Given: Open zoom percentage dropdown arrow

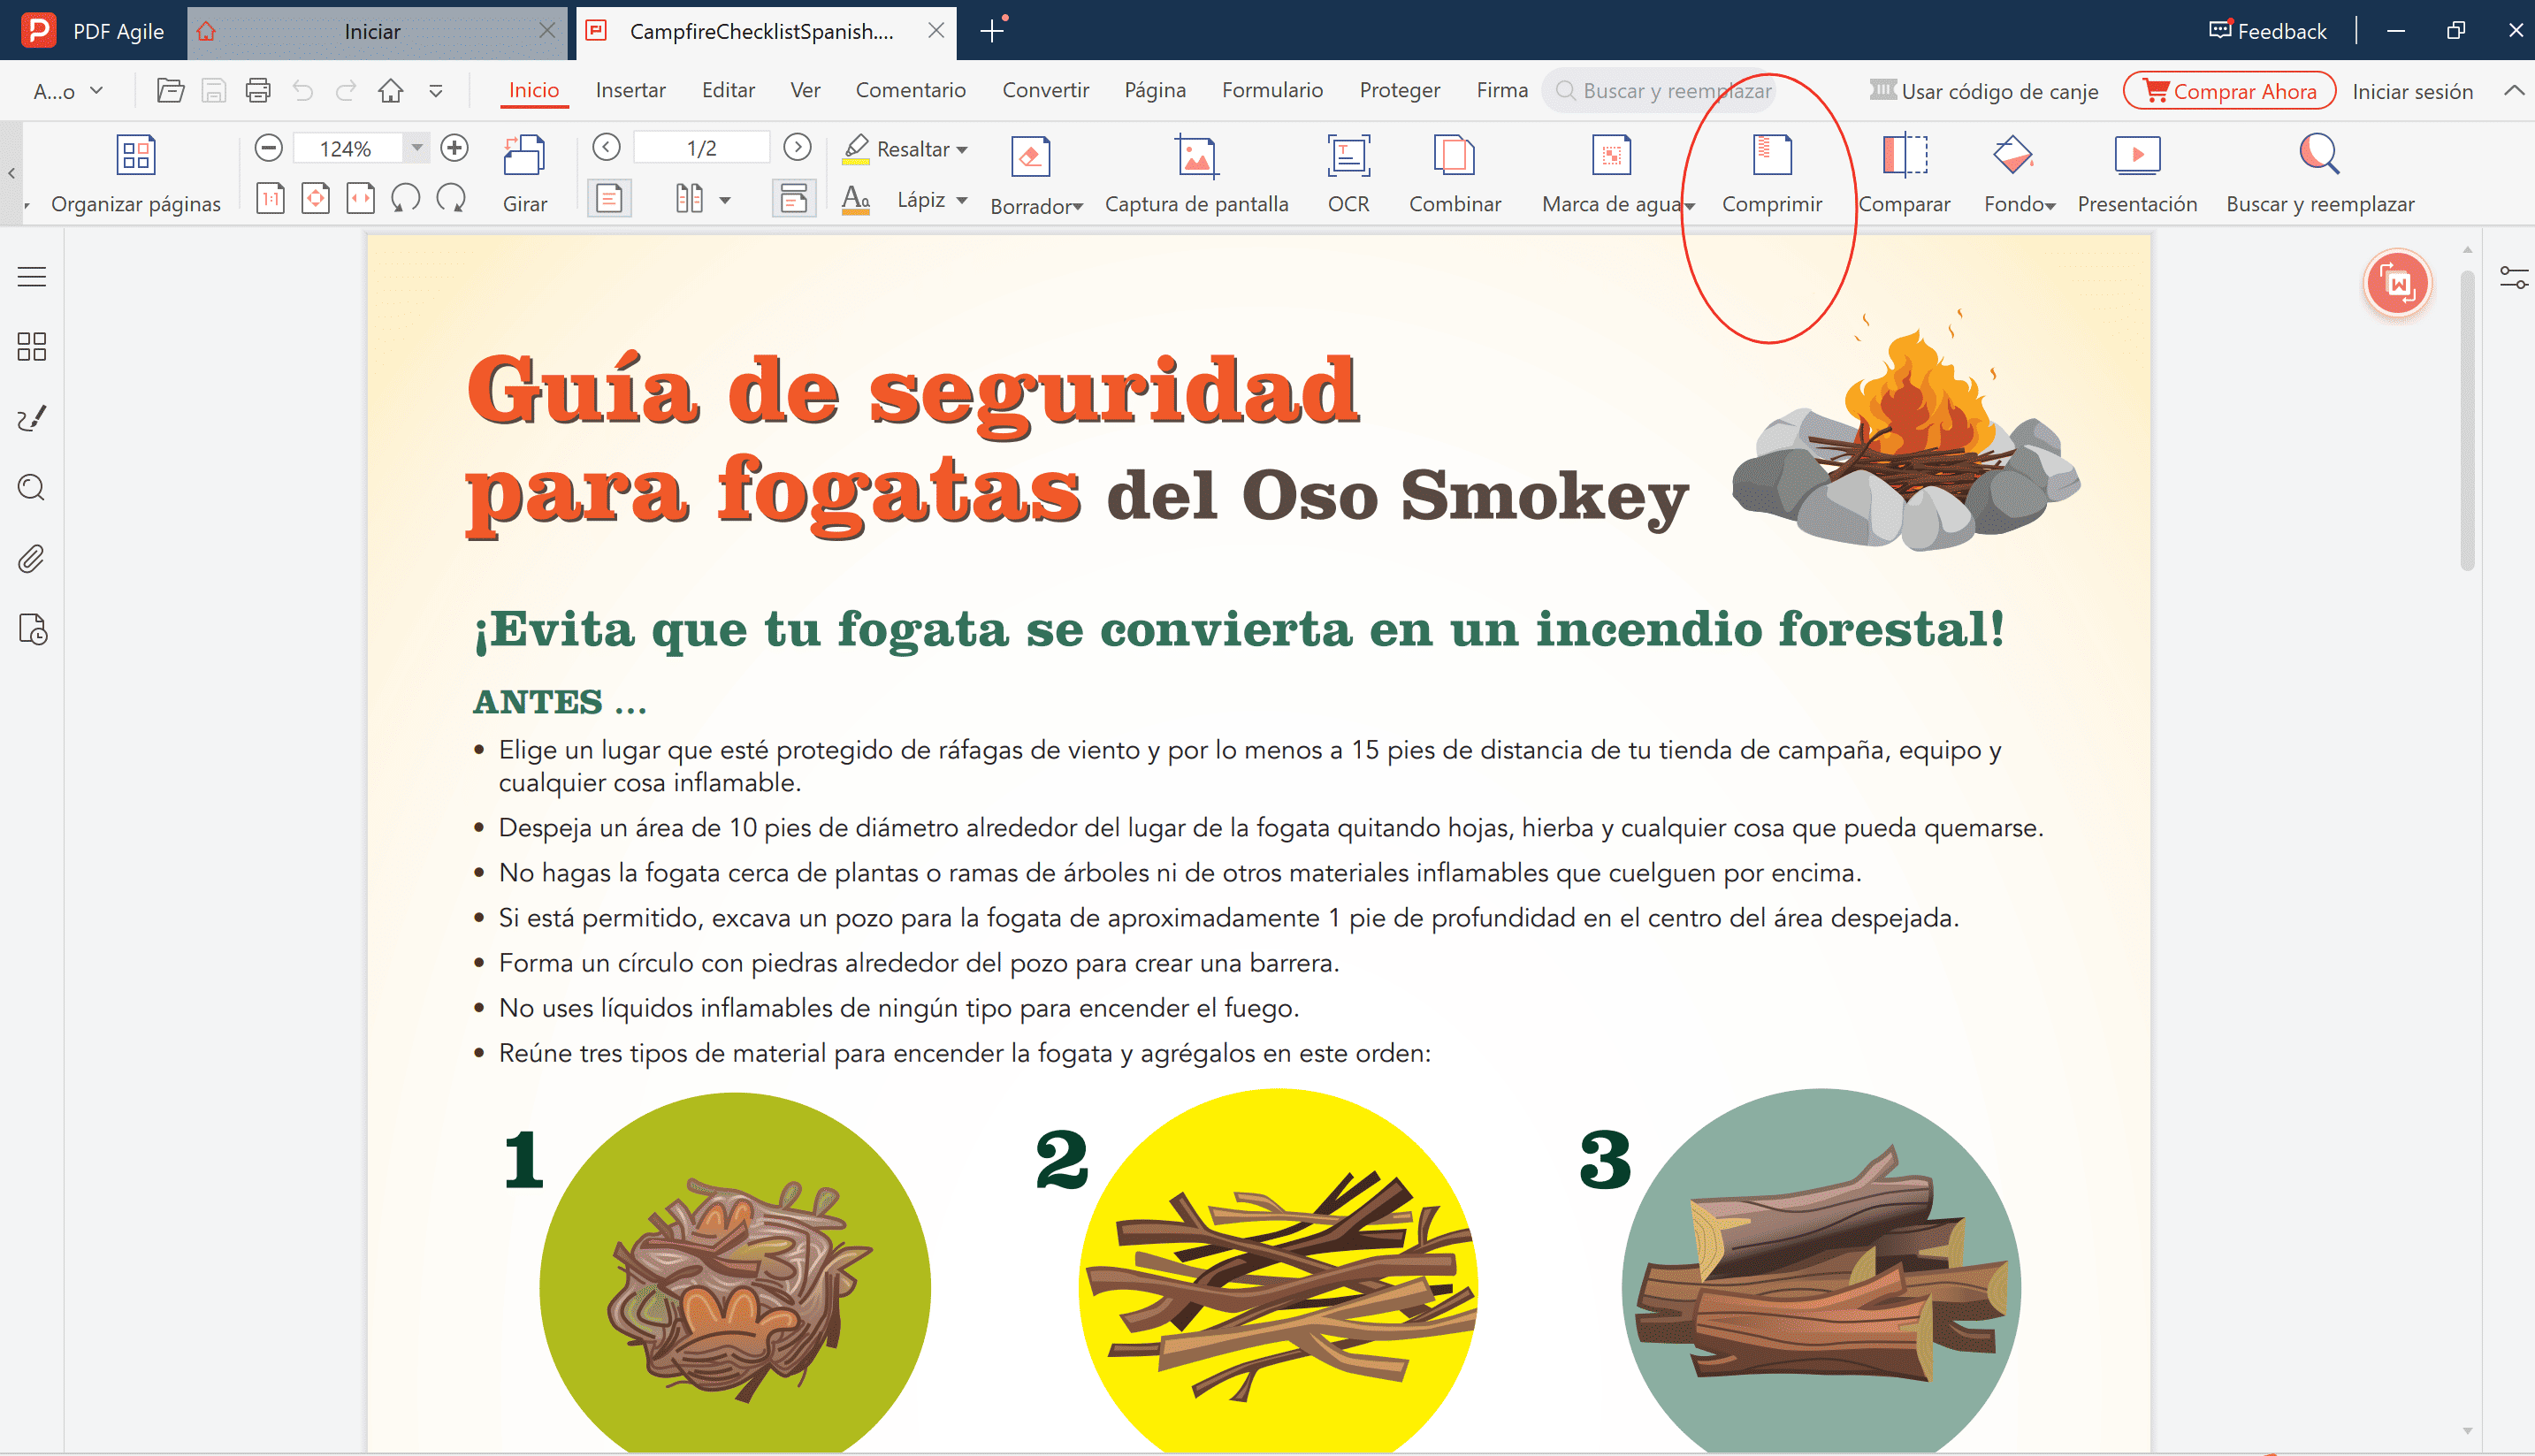Looking at the screenshot, I should tap(417, 148).
